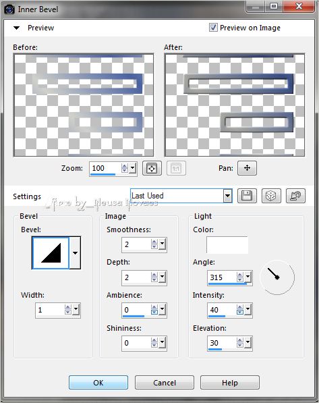
Task: Click the grayed 1:1 zoom icon
Action: 176,168
